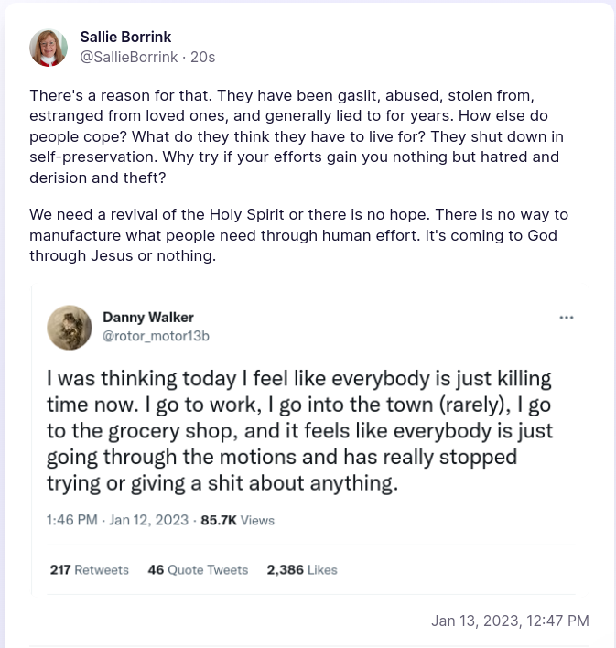The image size is (616, 648).
Task: Show the 217 Retweets list
Action: click(89, 569)
